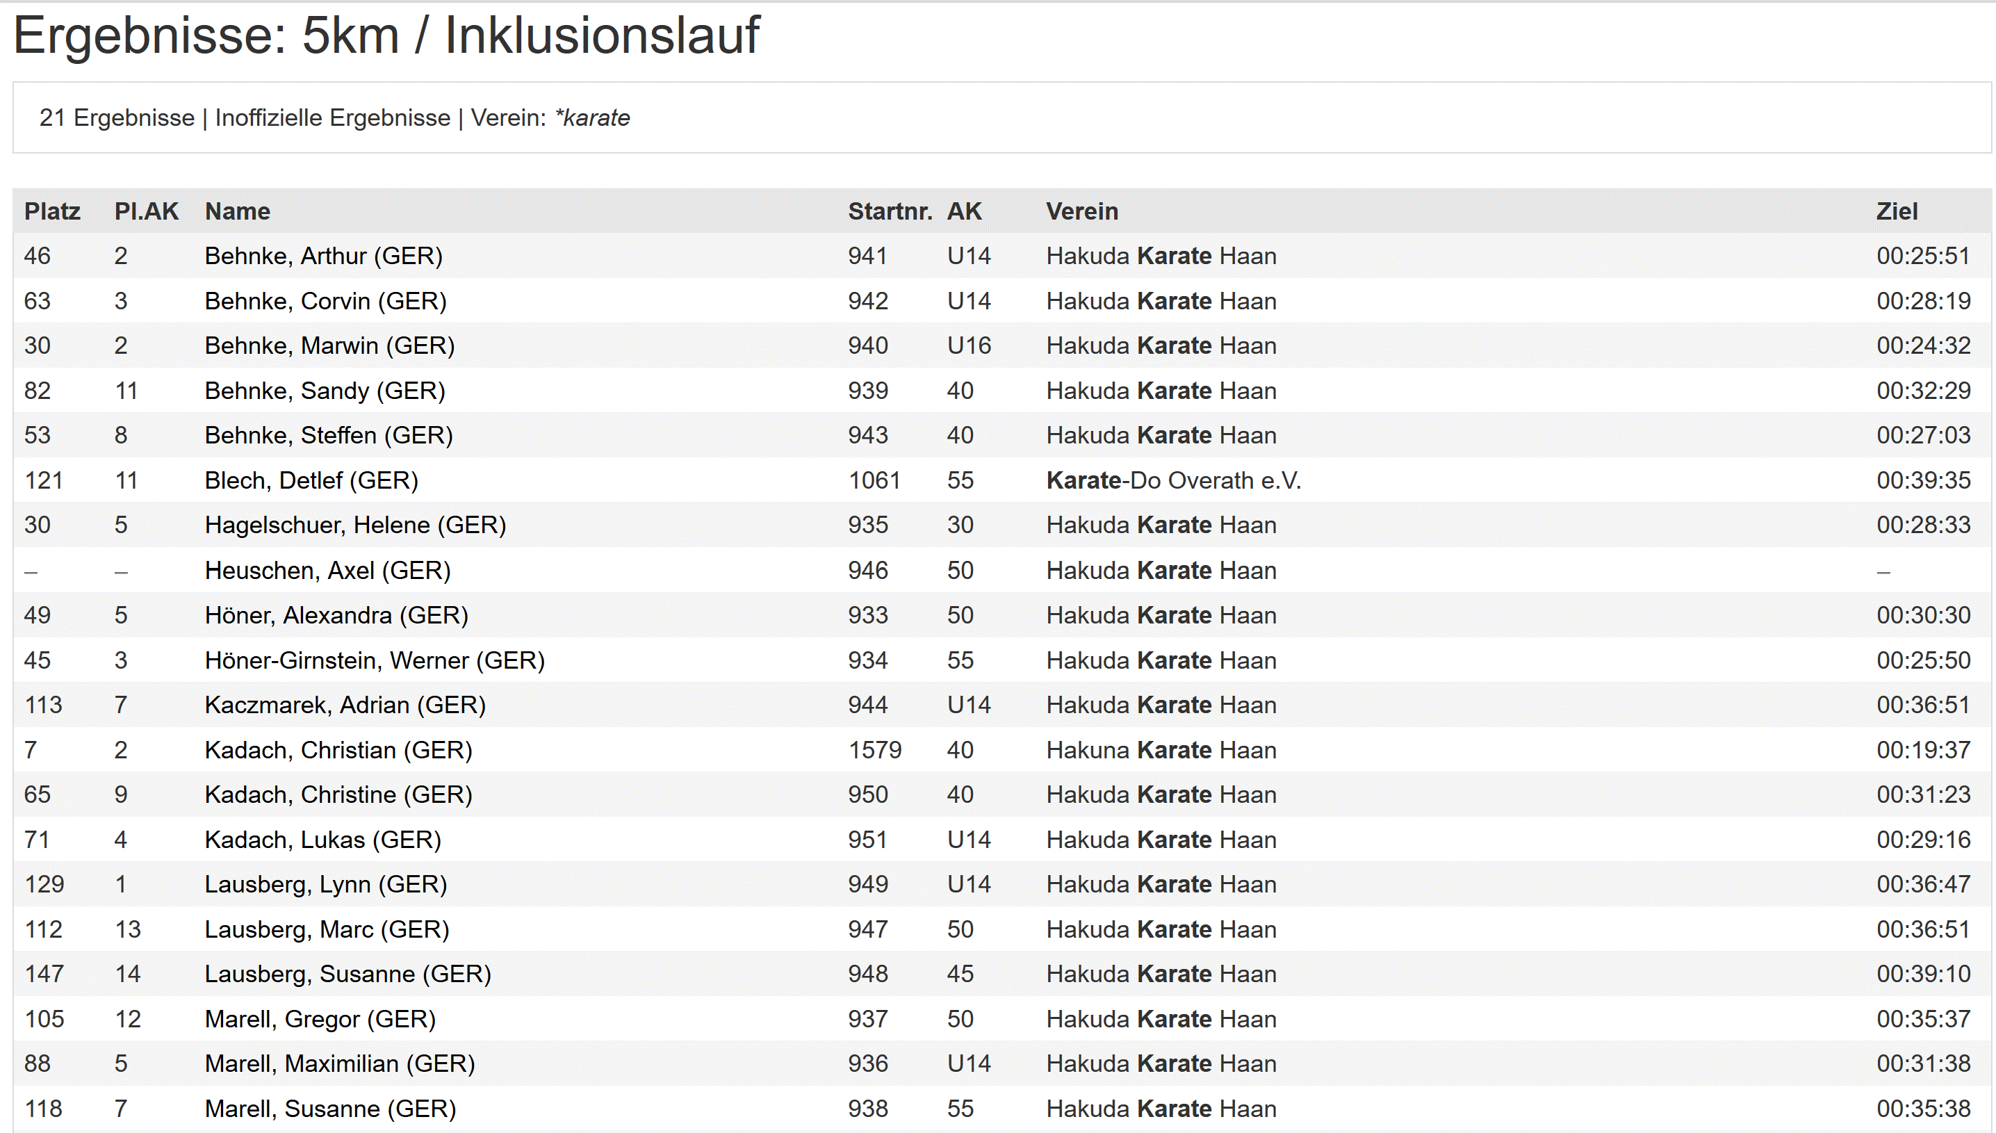
Task: Select Lausberg, Lynn (GER)
Action: (x=325, y=884)
